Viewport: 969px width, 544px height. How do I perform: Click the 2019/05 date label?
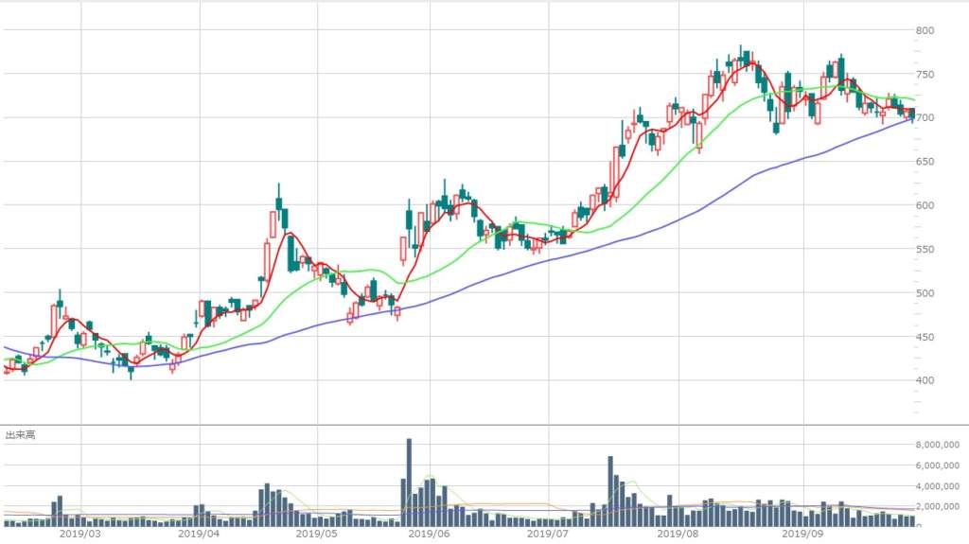pyautogui.click(x=316, y=534)
